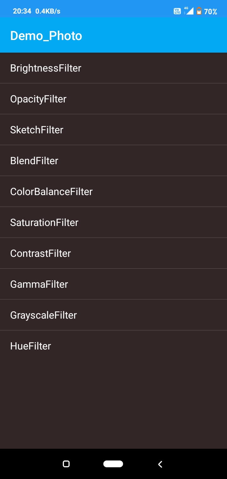Open recent apps with square icon
227x479 pixels.
66,464
